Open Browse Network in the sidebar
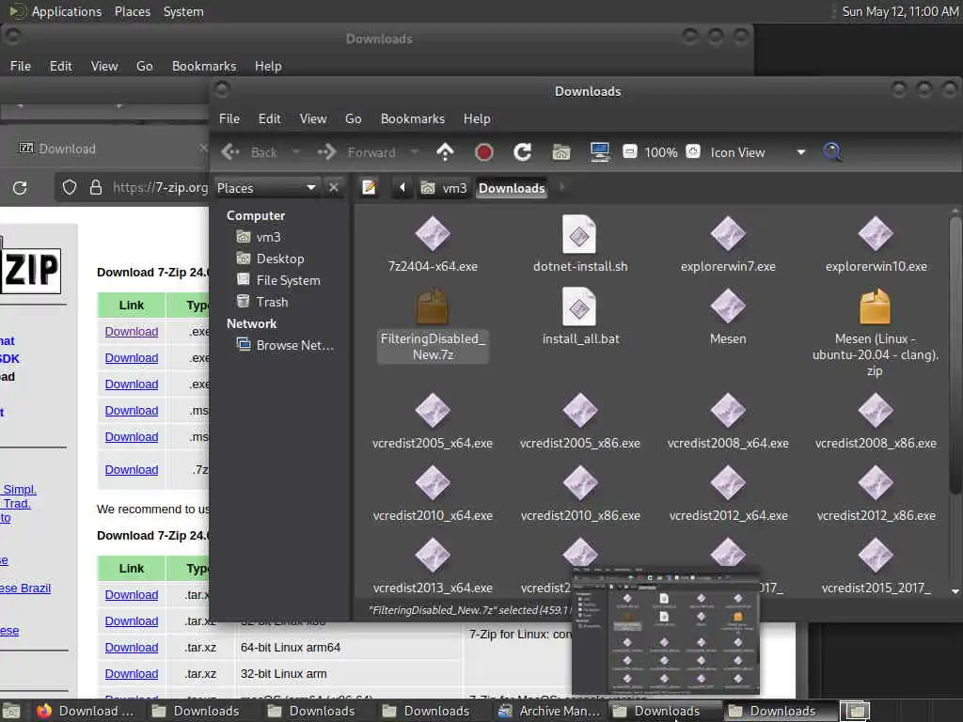This screenshot has height=722, width=963. tap(286, 345)
